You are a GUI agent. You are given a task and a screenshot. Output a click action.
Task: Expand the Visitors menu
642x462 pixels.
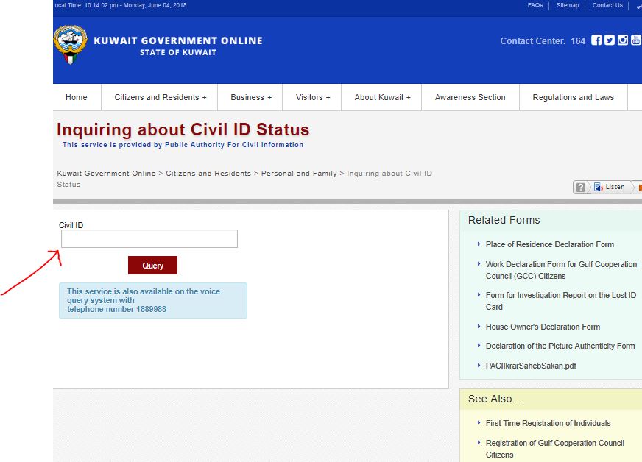tap(313, 97)
